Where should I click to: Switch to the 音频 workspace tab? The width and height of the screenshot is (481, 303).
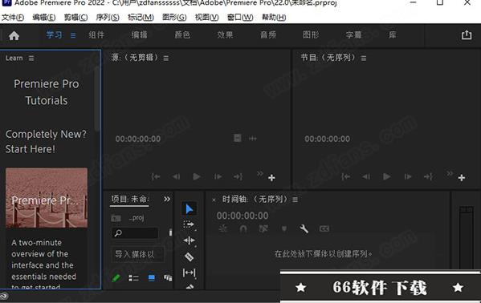tap(268, 35)
